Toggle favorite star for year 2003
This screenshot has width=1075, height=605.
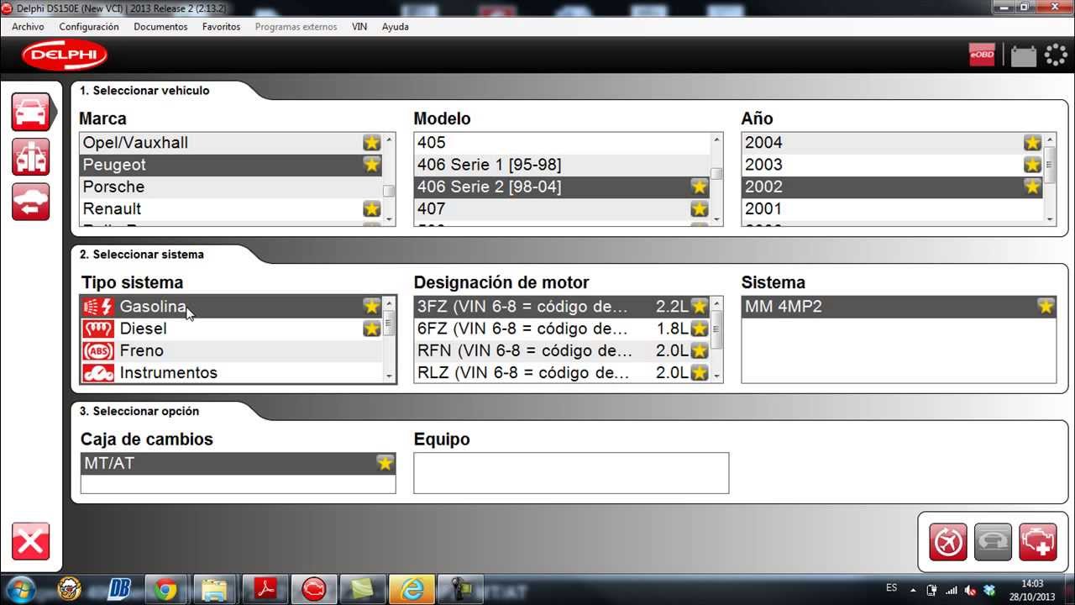coord(1032,165)
